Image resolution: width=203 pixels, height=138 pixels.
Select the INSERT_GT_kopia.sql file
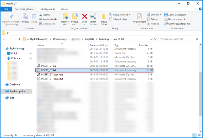(94, 75)
